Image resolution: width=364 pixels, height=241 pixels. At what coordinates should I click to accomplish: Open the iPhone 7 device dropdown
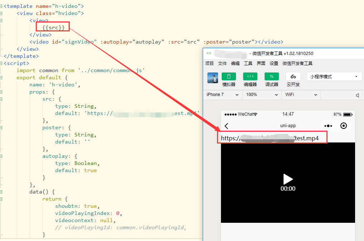pyautogui.click(x=222, y=95)
